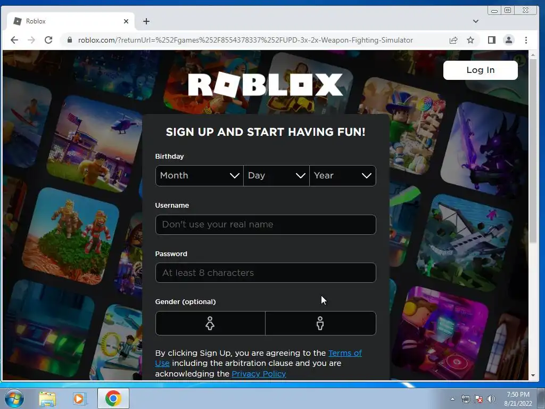The height and width of the screenshot is (409, 545).
Task: Restore down the Chrome window
Action: point(508,11)
